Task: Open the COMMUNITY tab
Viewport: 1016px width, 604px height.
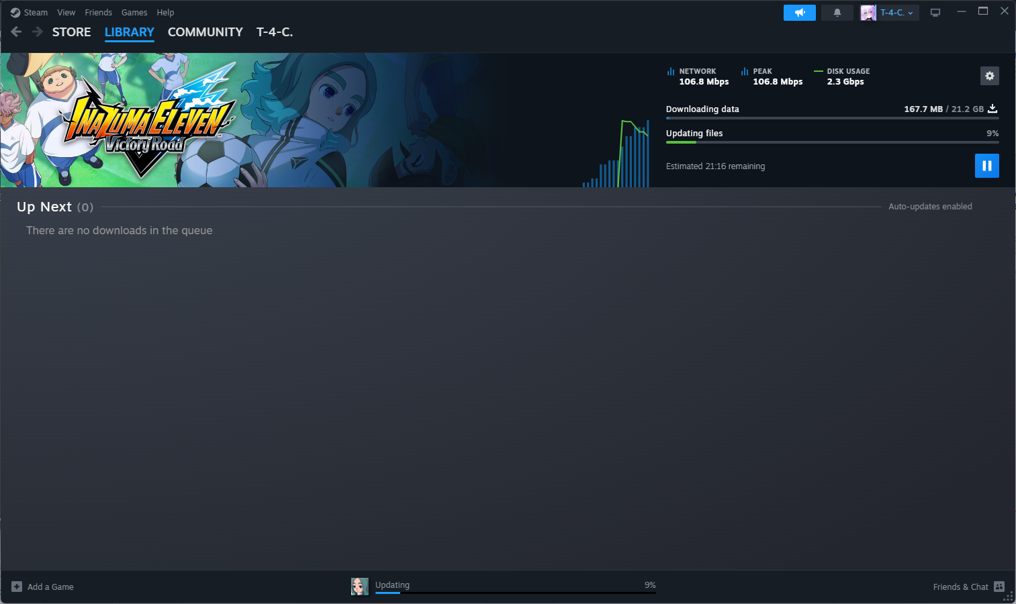Action: pos(205,32)
